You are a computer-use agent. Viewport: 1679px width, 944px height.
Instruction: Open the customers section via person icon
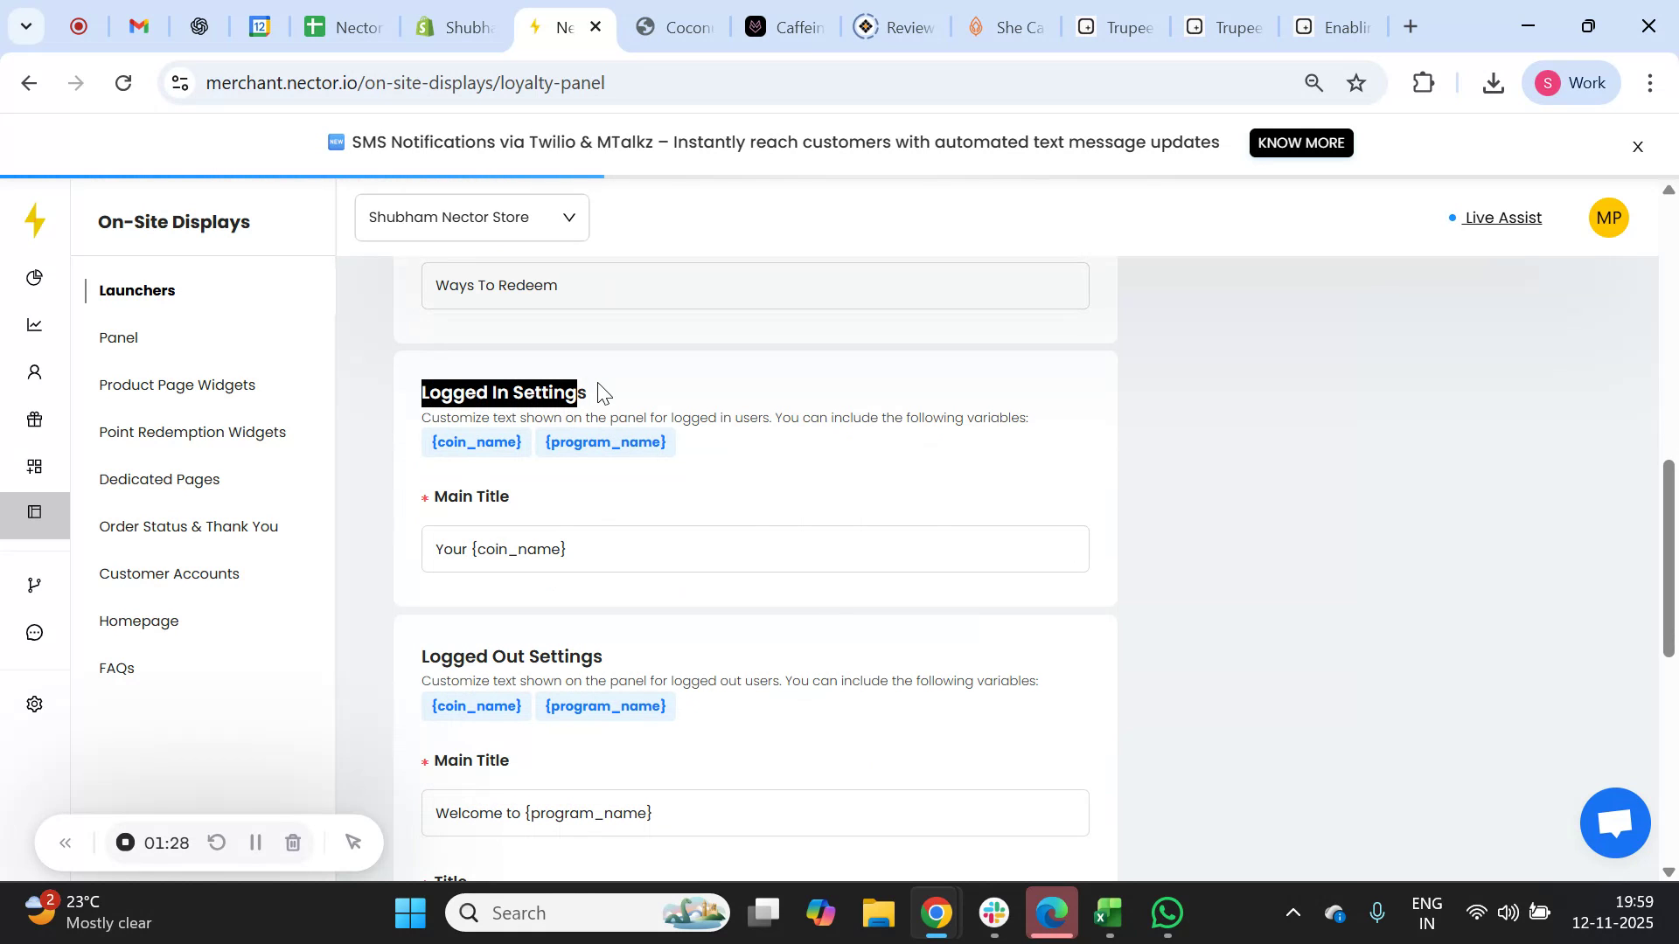35,371
